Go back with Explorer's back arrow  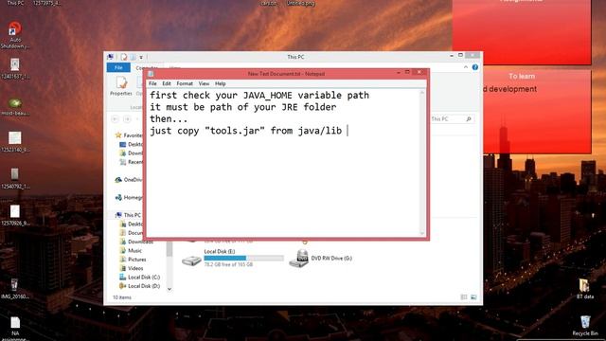click(x=116, y=119)
